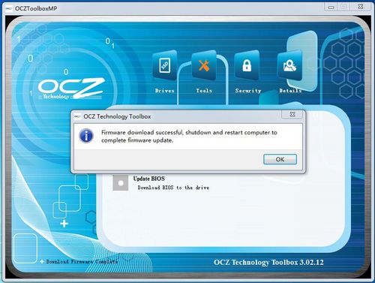The width and height of the screenshot is (375, 283).
Task: Click the Drives tab label
Action: tap(164, 91)
